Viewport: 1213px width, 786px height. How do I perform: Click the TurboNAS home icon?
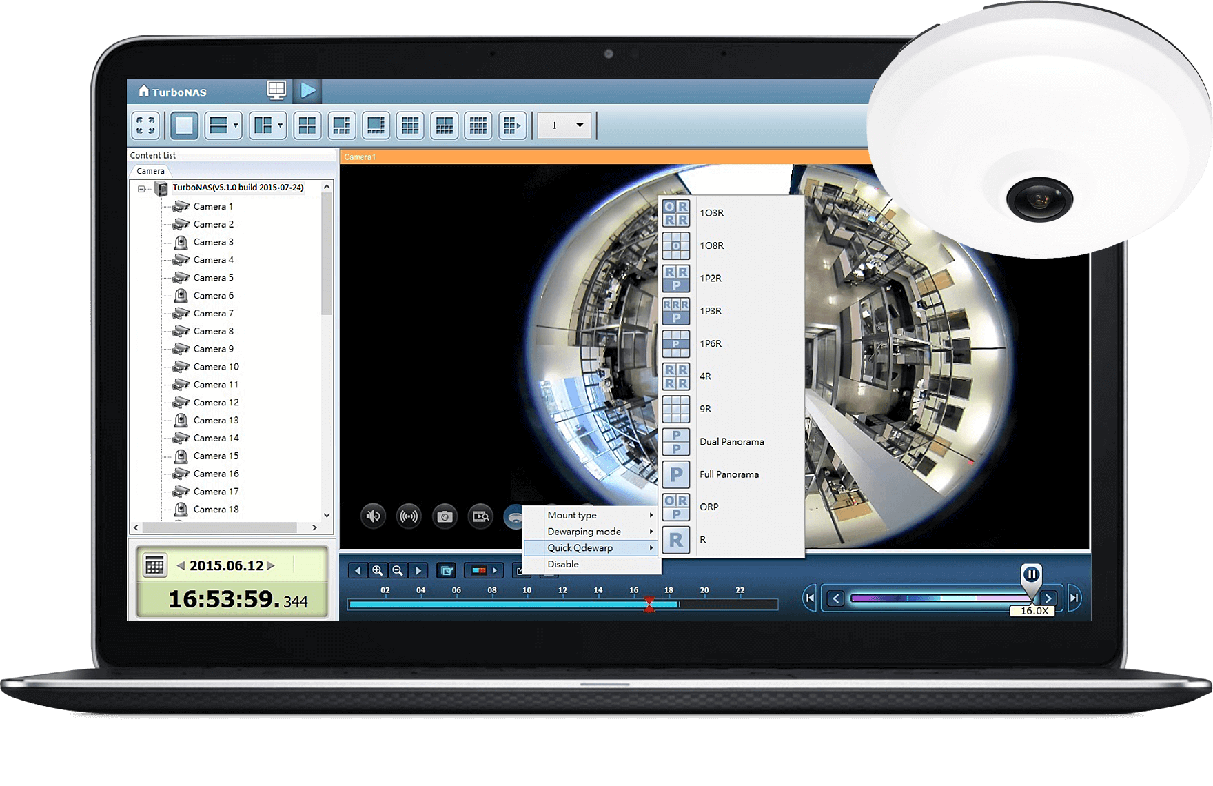click(x=144, y=91)
